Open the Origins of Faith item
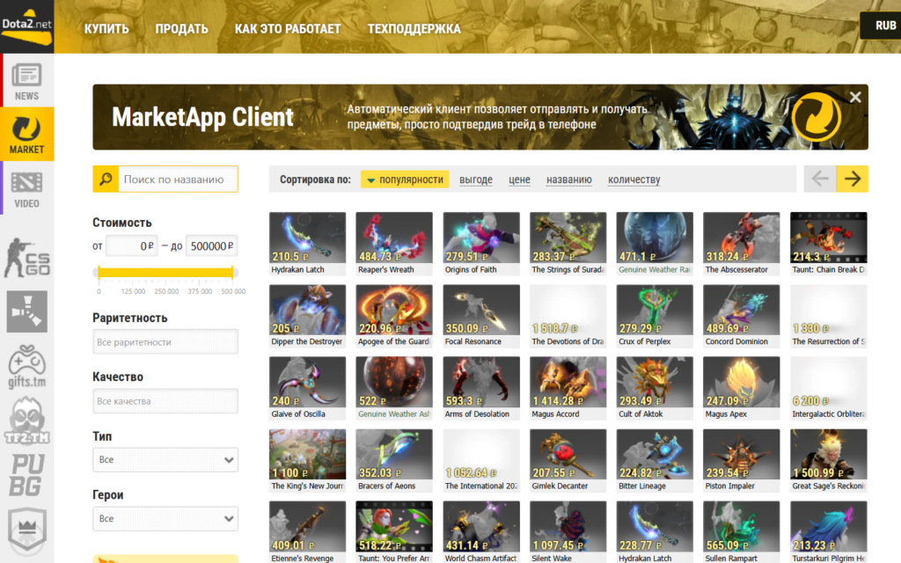 481,244
